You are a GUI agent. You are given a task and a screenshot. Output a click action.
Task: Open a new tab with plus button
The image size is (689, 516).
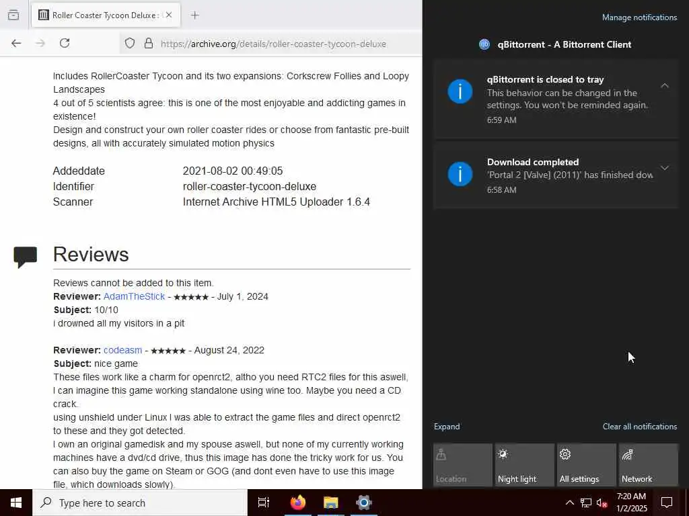click(x=194, y=15)
